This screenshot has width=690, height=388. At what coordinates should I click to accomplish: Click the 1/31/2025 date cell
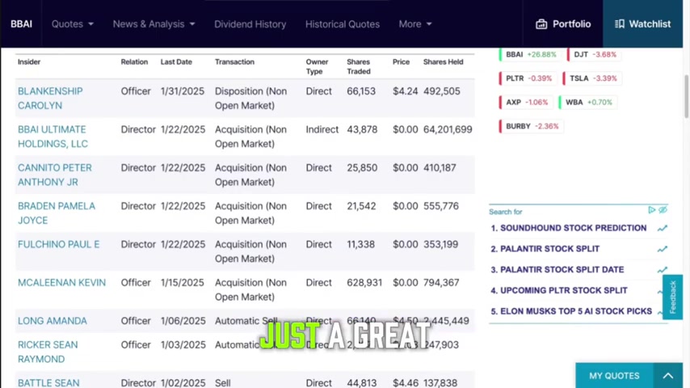182,91
